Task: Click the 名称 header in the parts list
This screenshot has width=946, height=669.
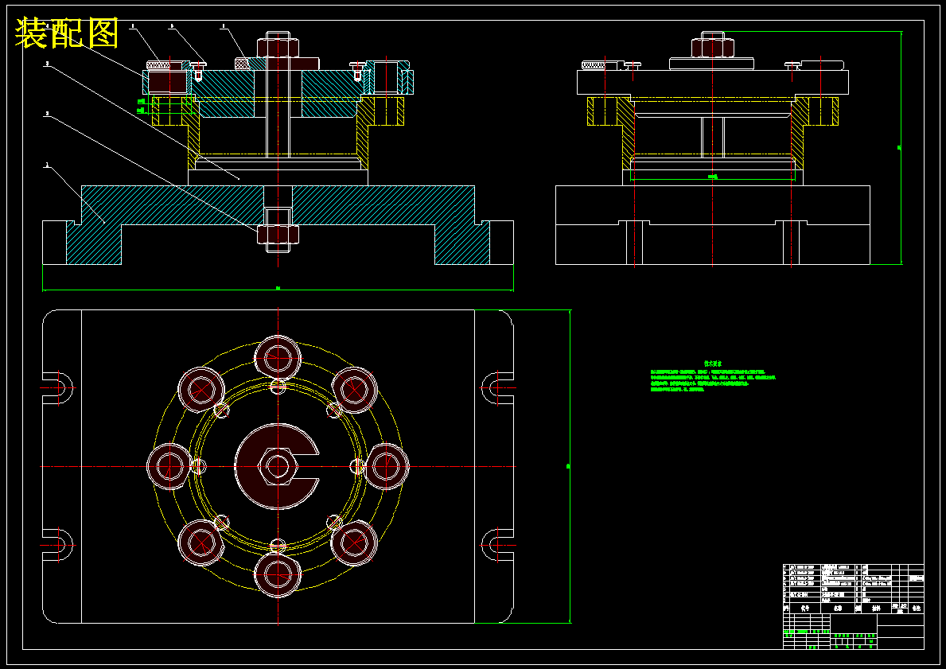Action: point(838,609)
